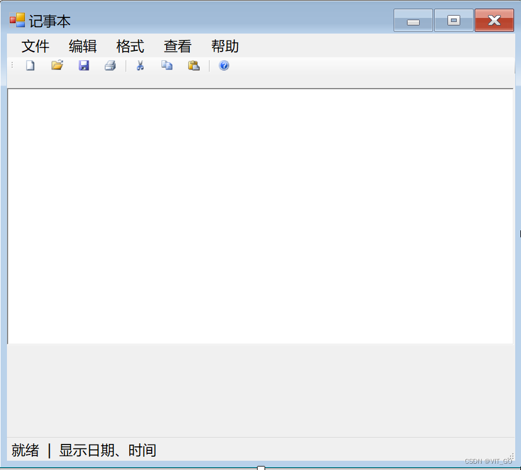Click the Paste clipboard icon
Screen dimensions: 521x470
coord(194,65)
